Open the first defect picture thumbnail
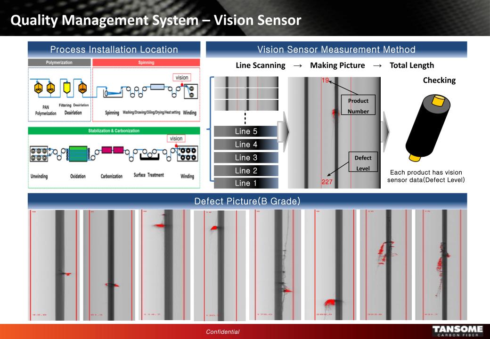 point(53,265)
